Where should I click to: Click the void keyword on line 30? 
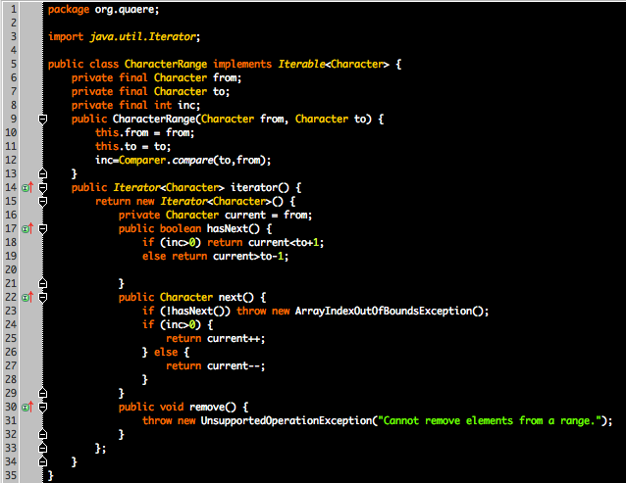172,407
